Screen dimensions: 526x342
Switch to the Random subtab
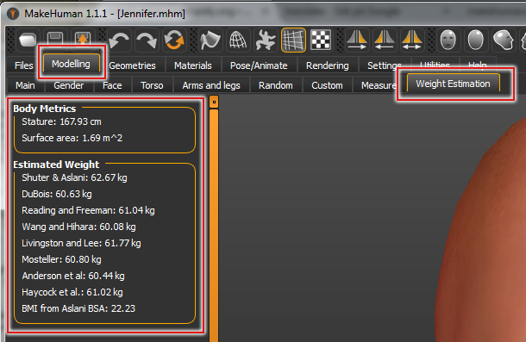[x=276, y=85]
